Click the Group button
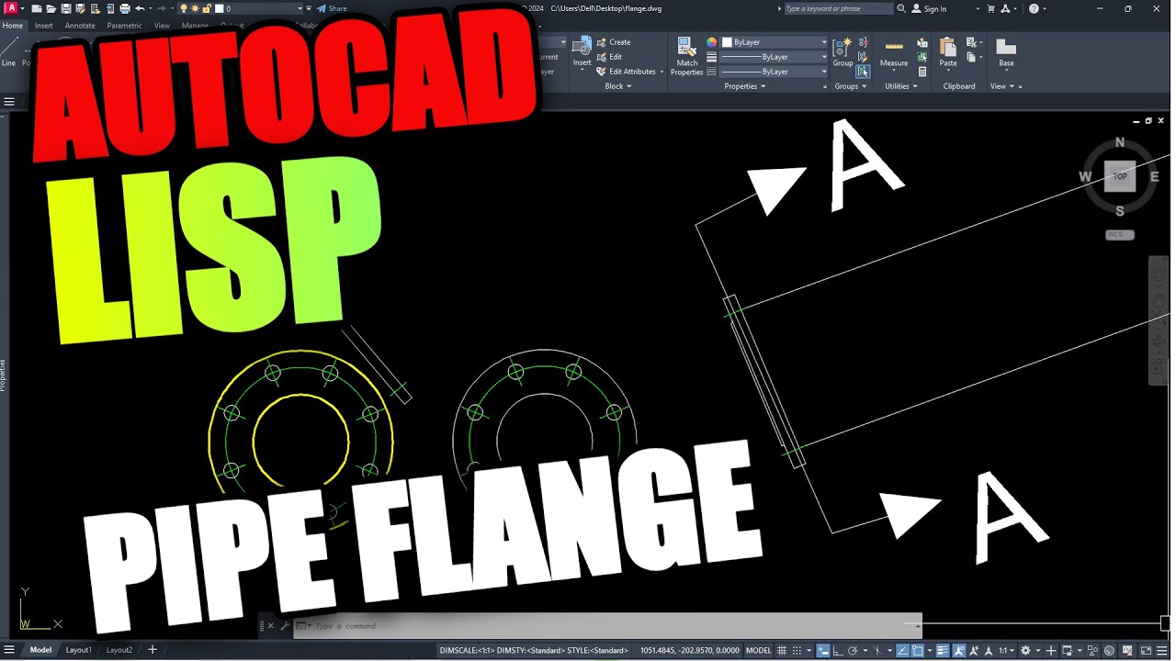The height and width of the screenshot is (661, 1176). [x=842, y=52]
